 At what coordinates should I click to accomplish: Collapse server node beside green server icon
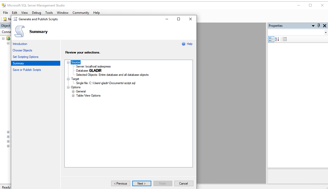click(3, 38)
